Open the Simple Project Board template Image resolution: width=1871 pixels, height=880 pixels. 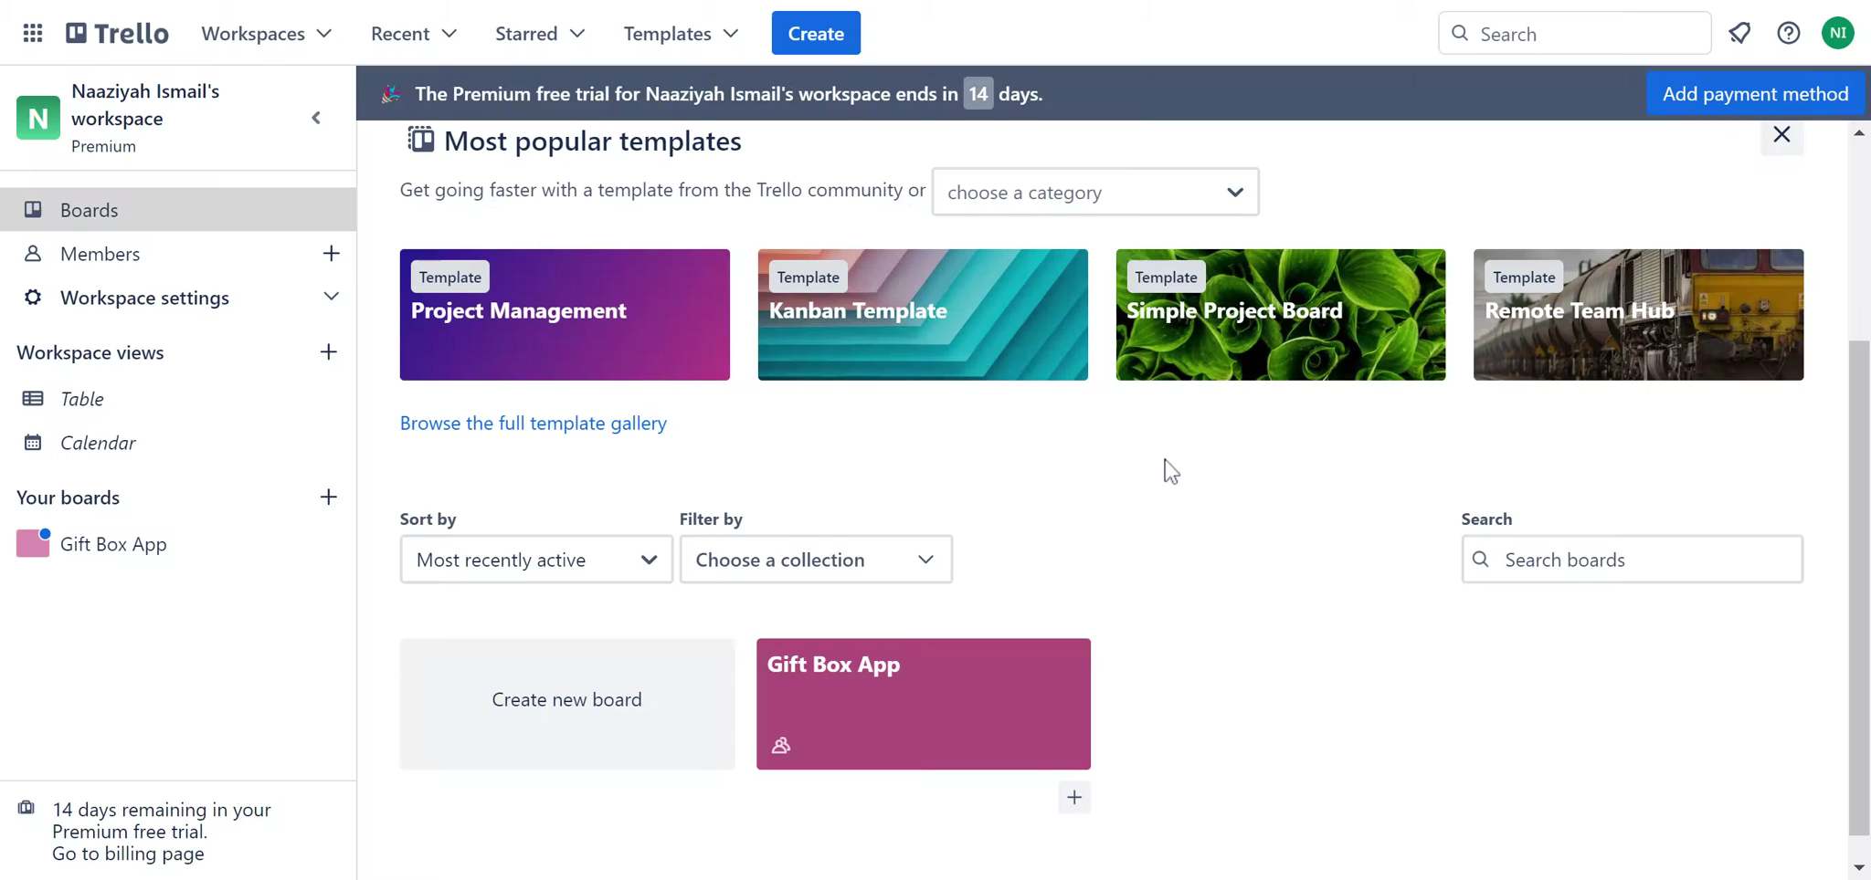pos(1281,315)
